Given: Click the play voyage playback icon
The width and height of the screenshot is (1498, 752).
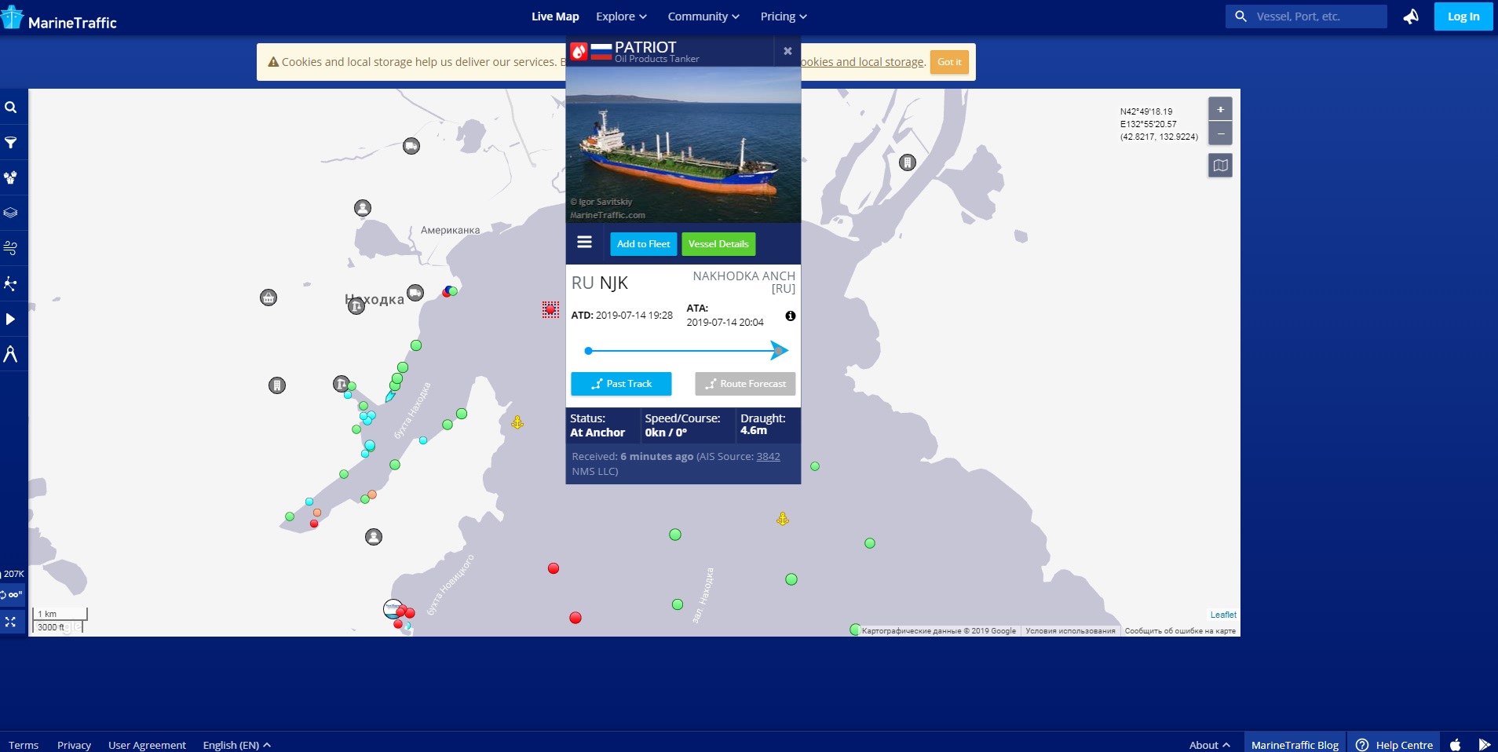Looking at the screenshot, I should click(11, 319).
